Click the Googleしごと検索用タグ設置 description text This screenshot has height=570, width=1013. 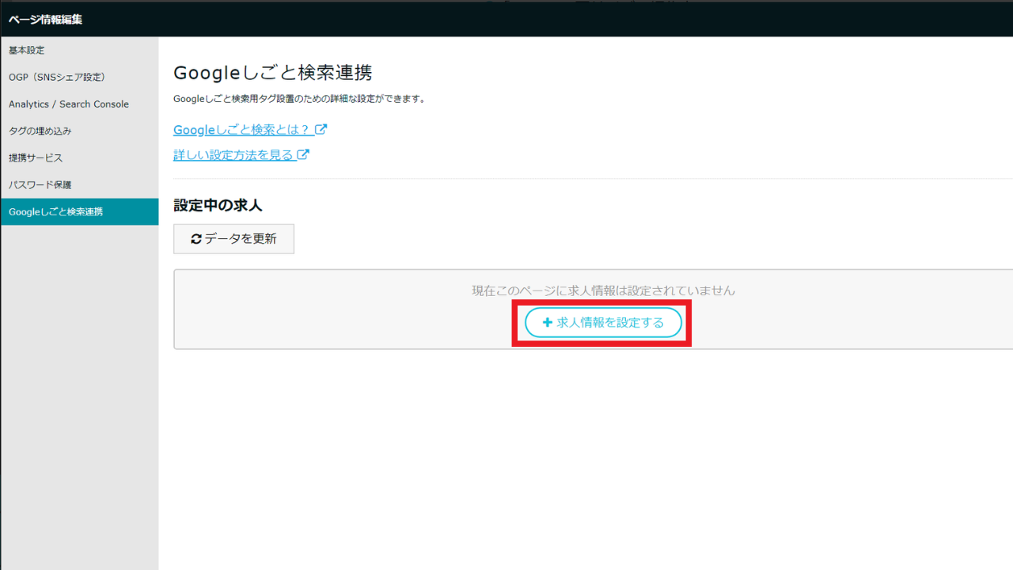[x=300, y=99]
